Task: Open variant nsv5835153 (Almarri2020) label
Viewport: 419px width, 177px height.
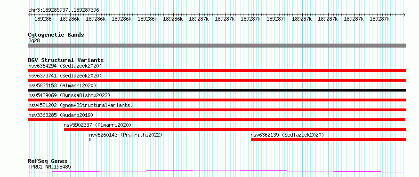Action: point(62,85)
